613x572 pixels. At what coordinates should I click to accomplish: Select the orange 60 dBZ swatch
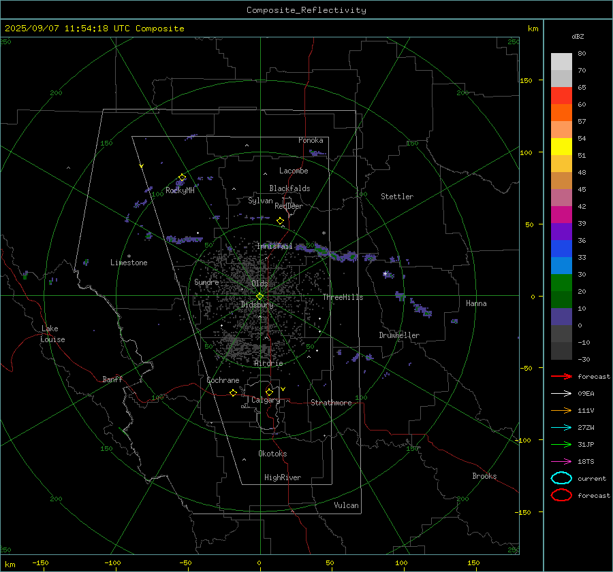tap(561, 112)
